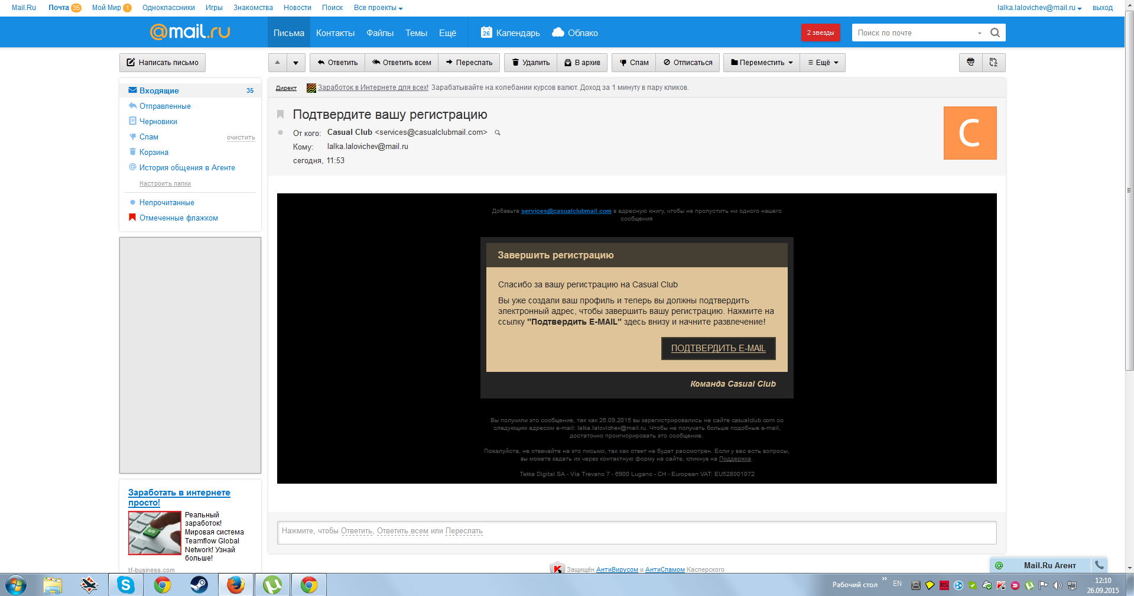Print the message using printer icon

(970, 63)
